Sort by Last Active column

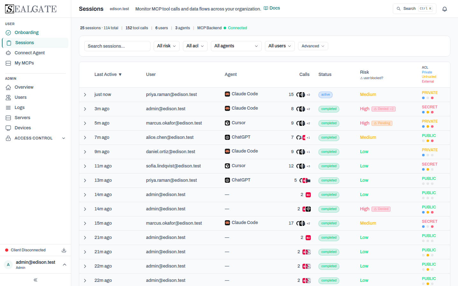108,74
